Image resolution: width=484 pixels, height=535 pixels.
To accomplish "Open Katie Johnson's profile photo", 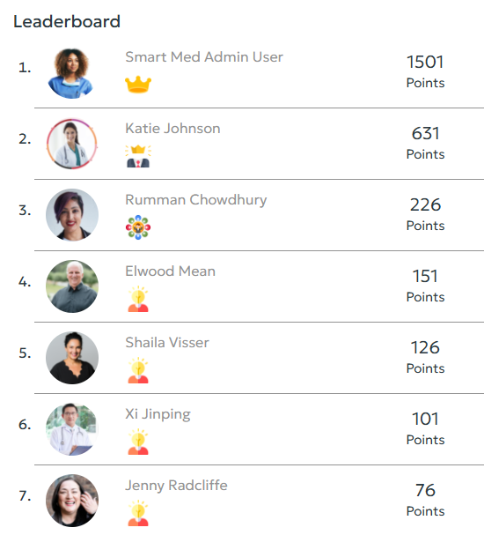I will tap(72, 144).
